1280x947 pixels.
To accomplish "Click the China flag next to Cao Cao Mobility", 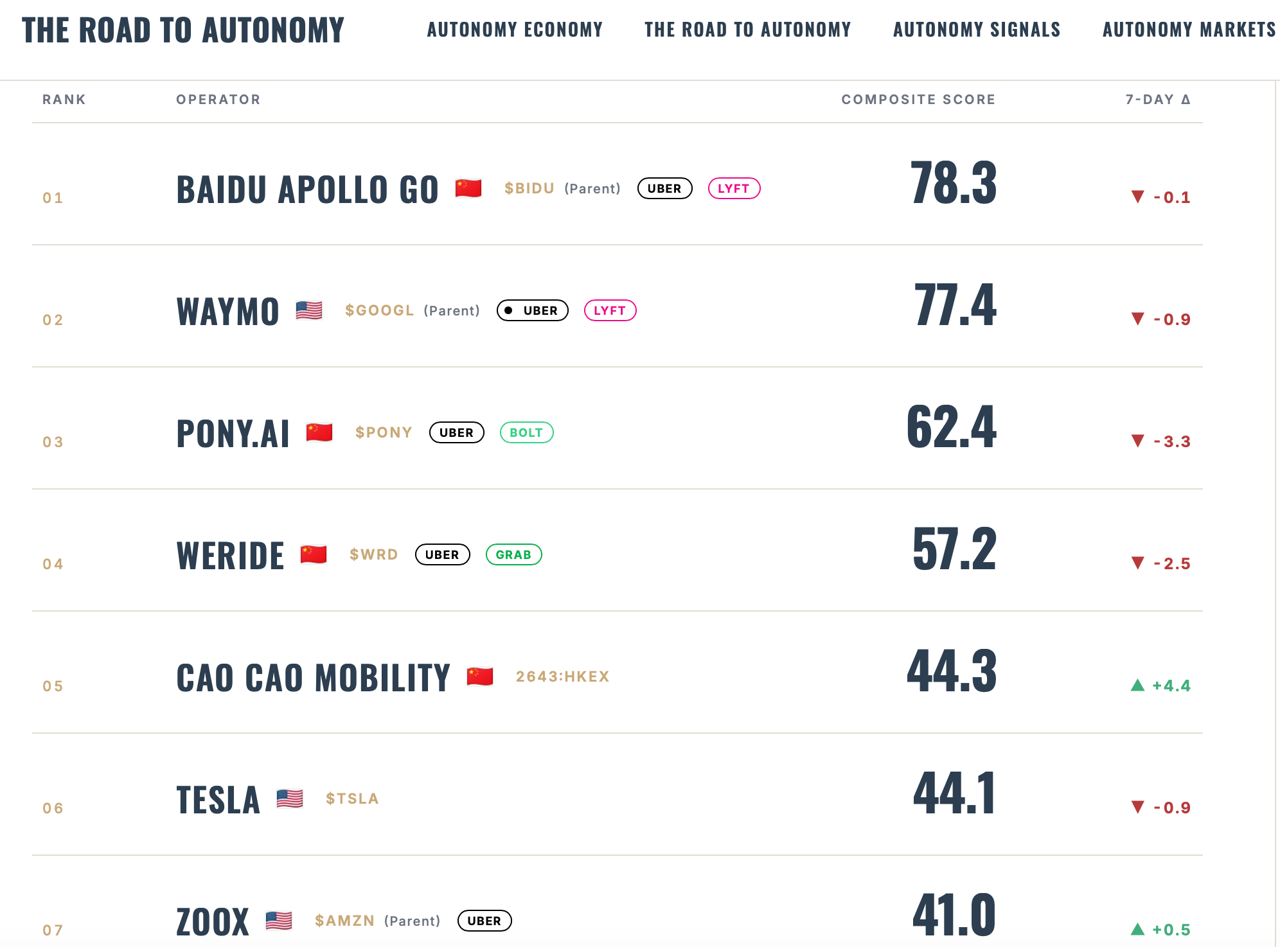I will tap(480, 677).
